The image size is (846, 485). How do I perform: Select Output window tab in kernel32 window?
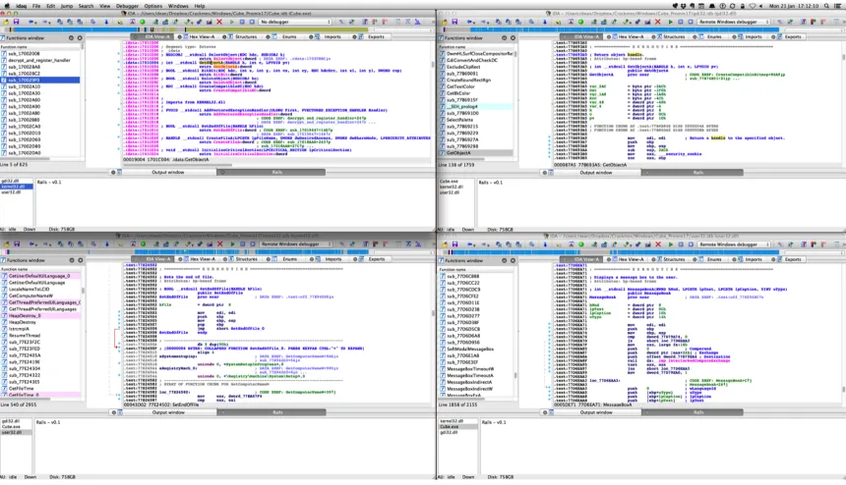(168, 412)
